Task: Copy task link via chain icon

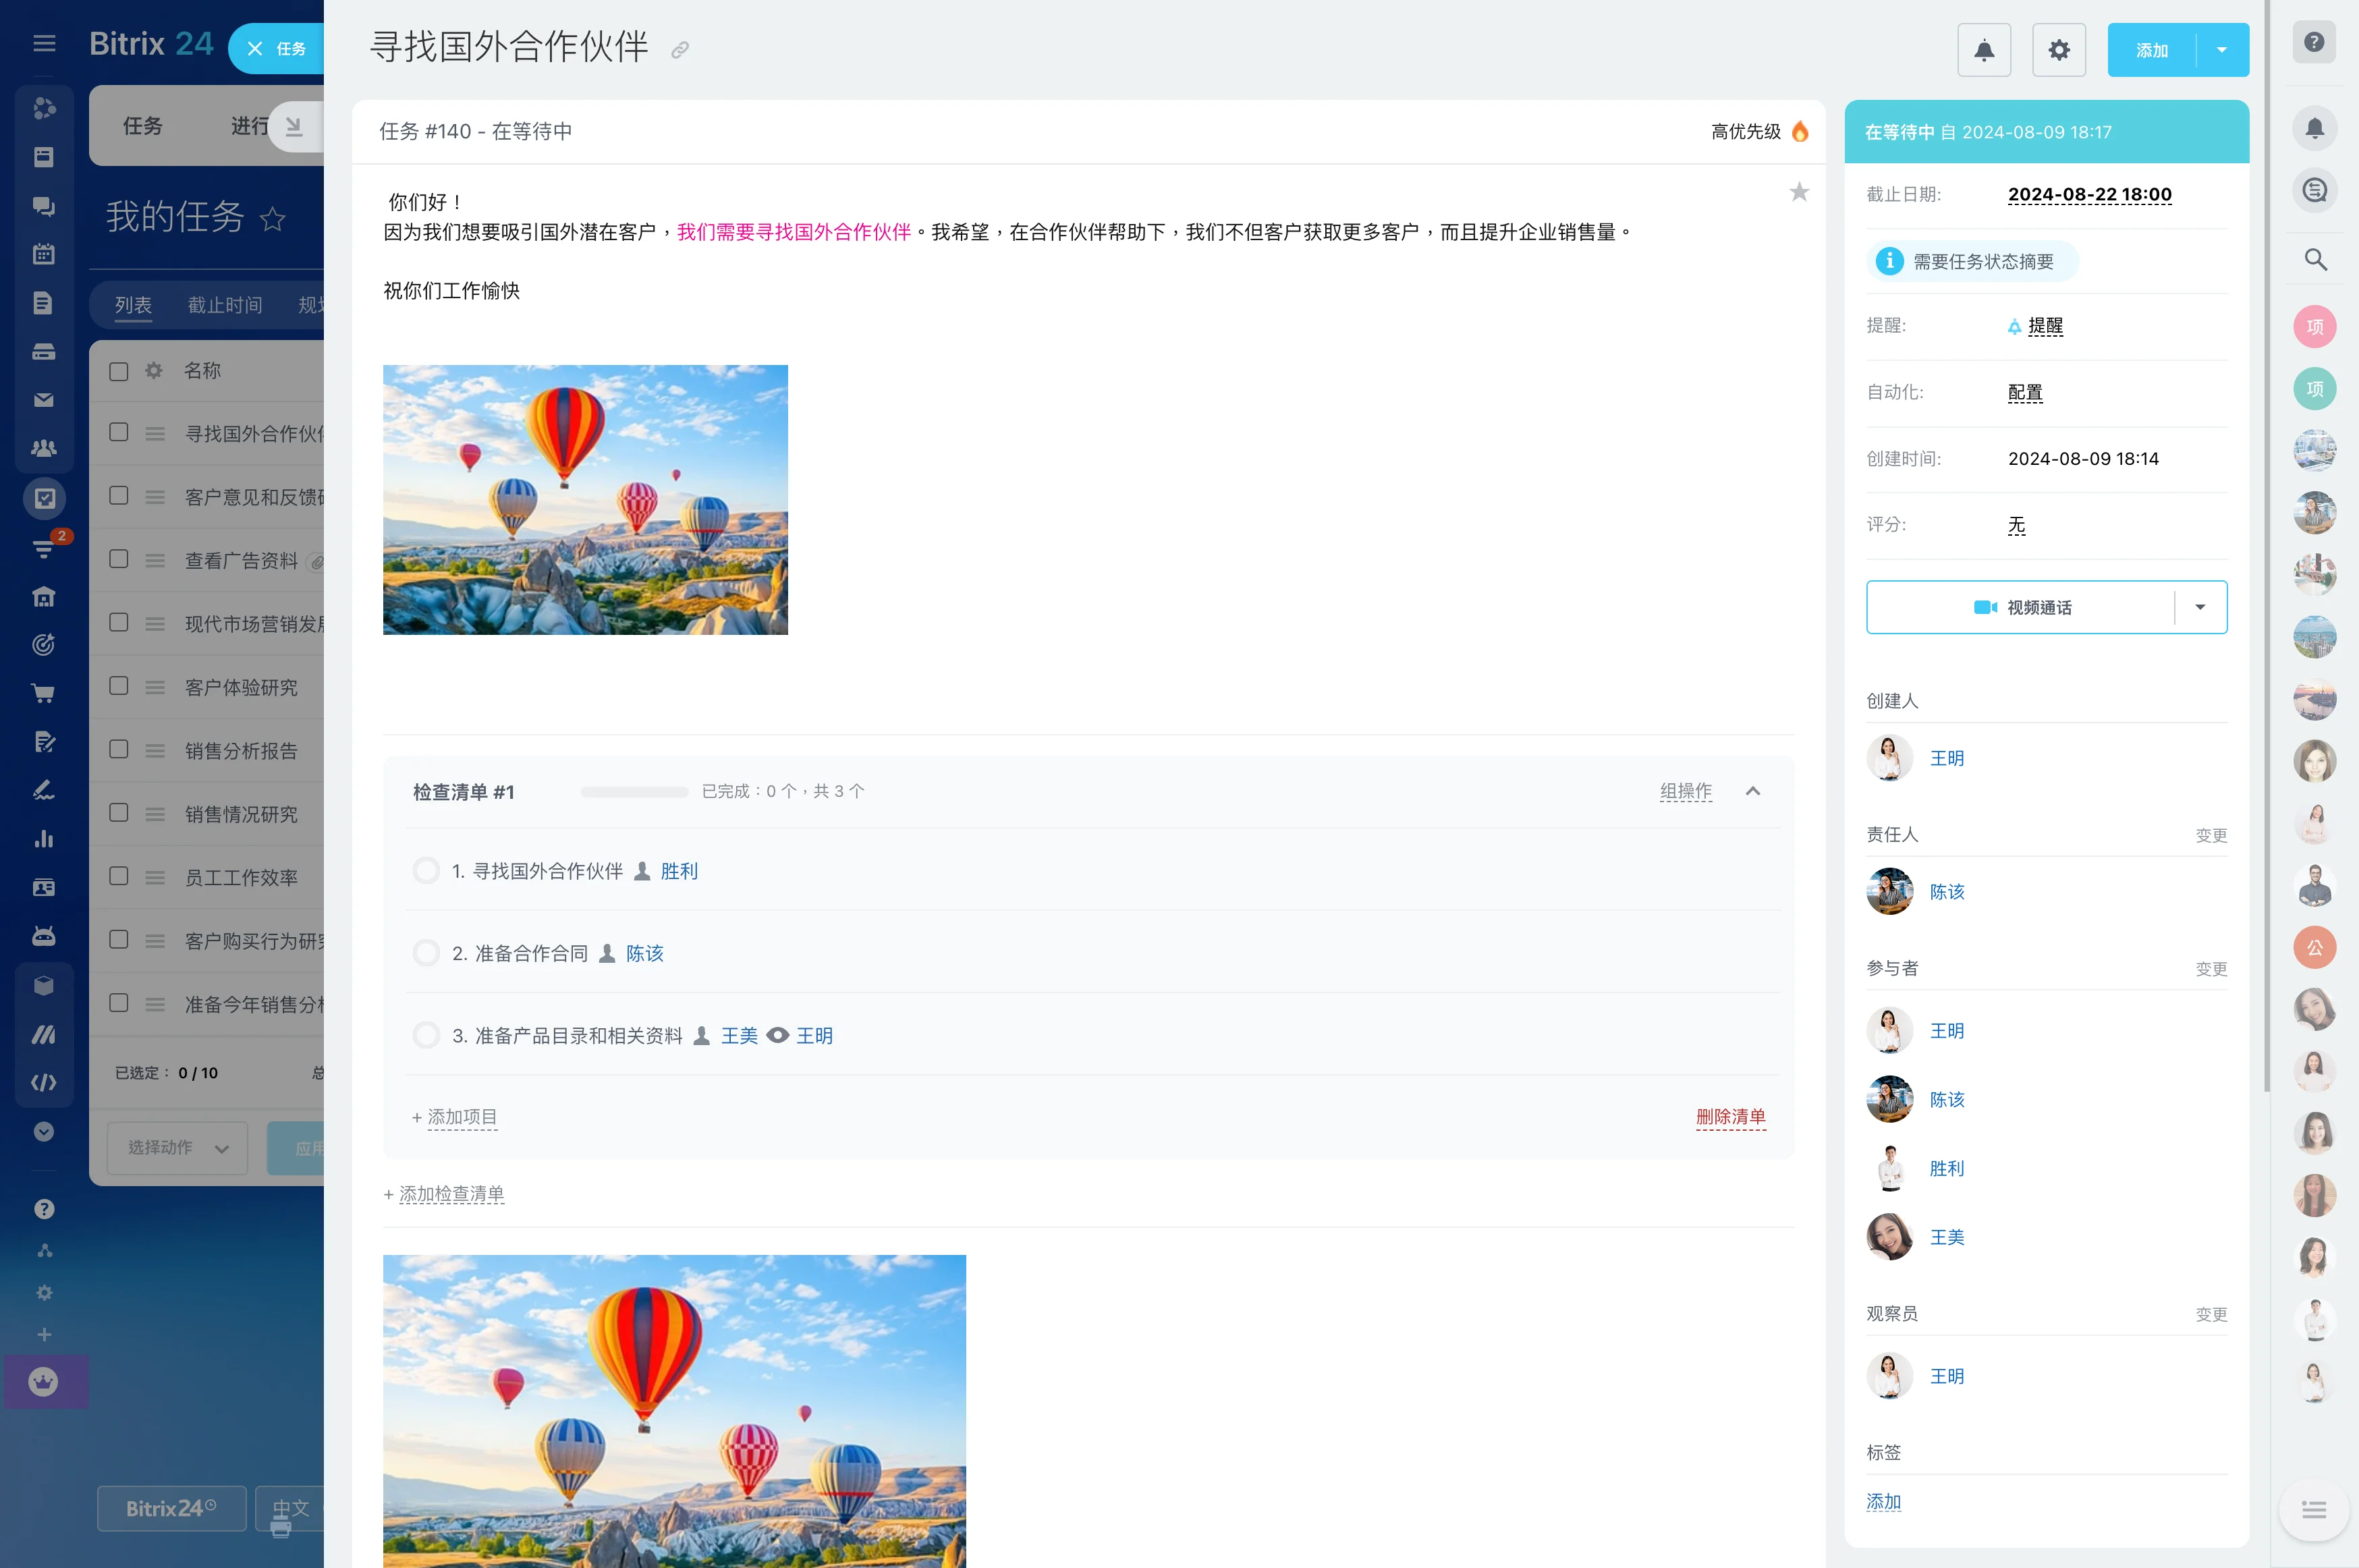Action: click(x=680, y=50)
